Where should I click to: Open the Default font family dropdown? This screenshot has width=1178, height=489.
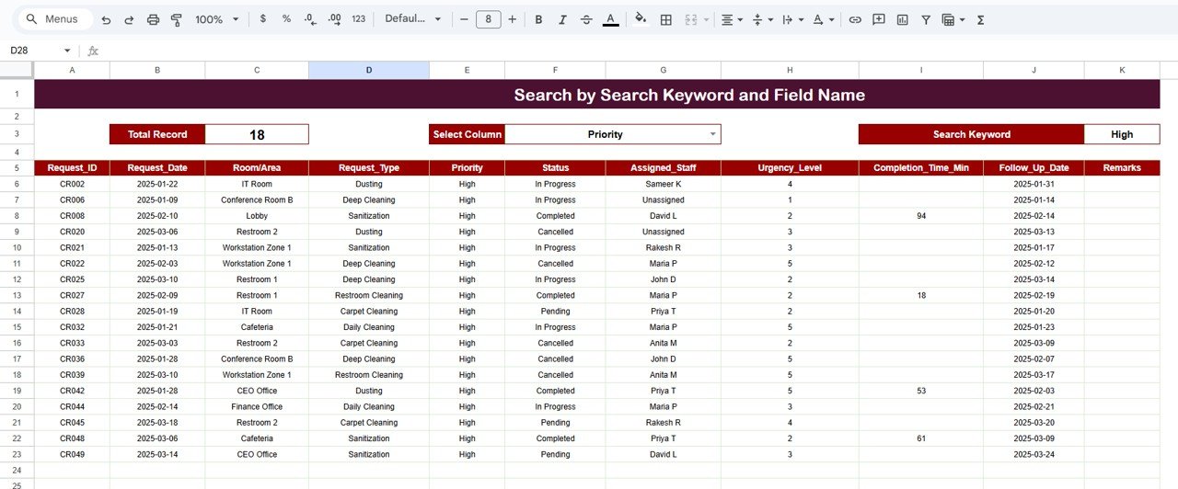pos(413,19)
